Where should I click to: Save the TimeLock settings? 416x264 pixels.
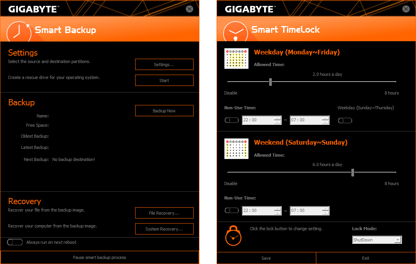pos(266,258)
